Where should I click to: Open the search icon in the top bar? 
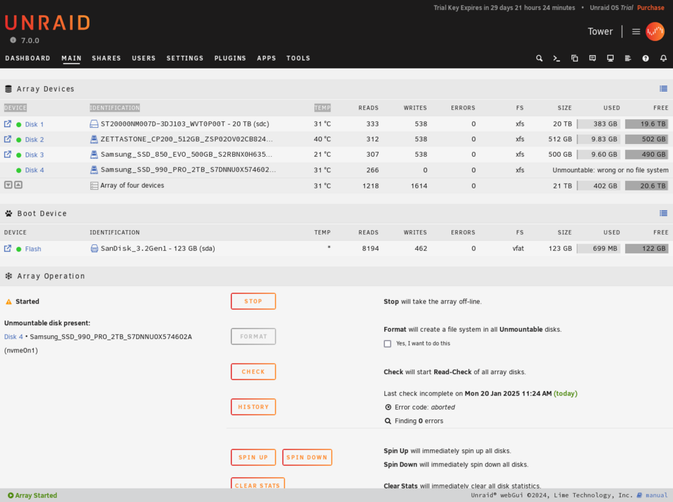(x=539, y=59)
